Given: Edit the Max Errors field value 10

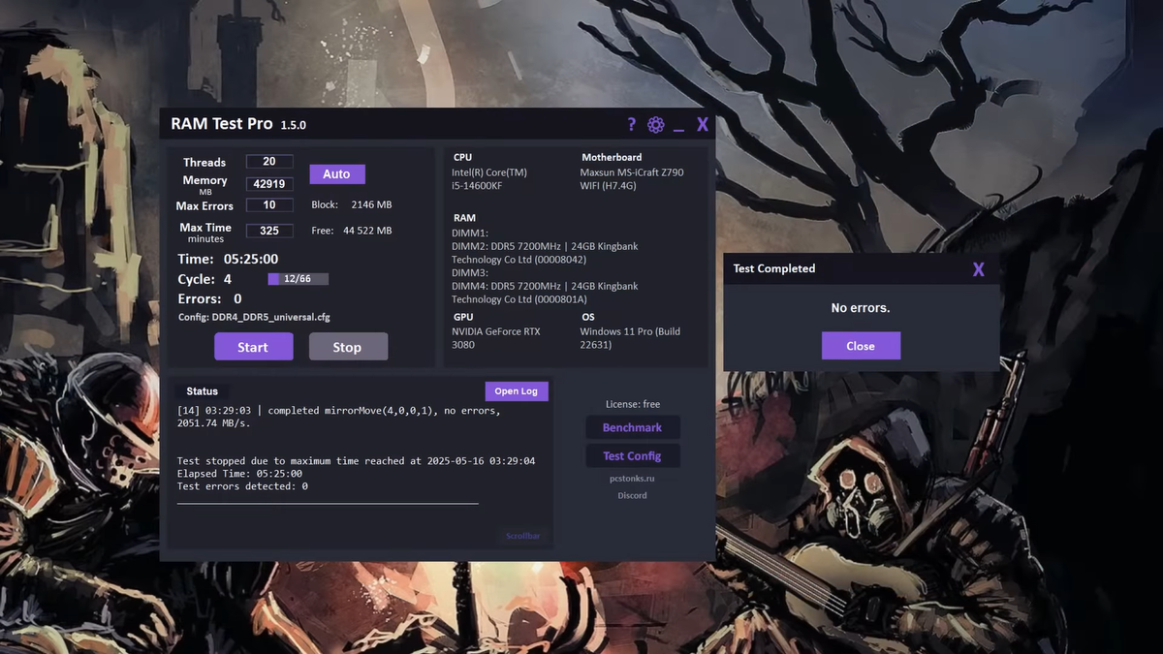Looking at the screenshot, I should click(x=269, y=205).
